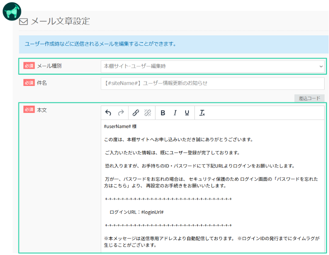This screenshot has width=329, height=255.
Task: Click the Redo icon in the editor toolbar
Action: [x=121, y=112]
